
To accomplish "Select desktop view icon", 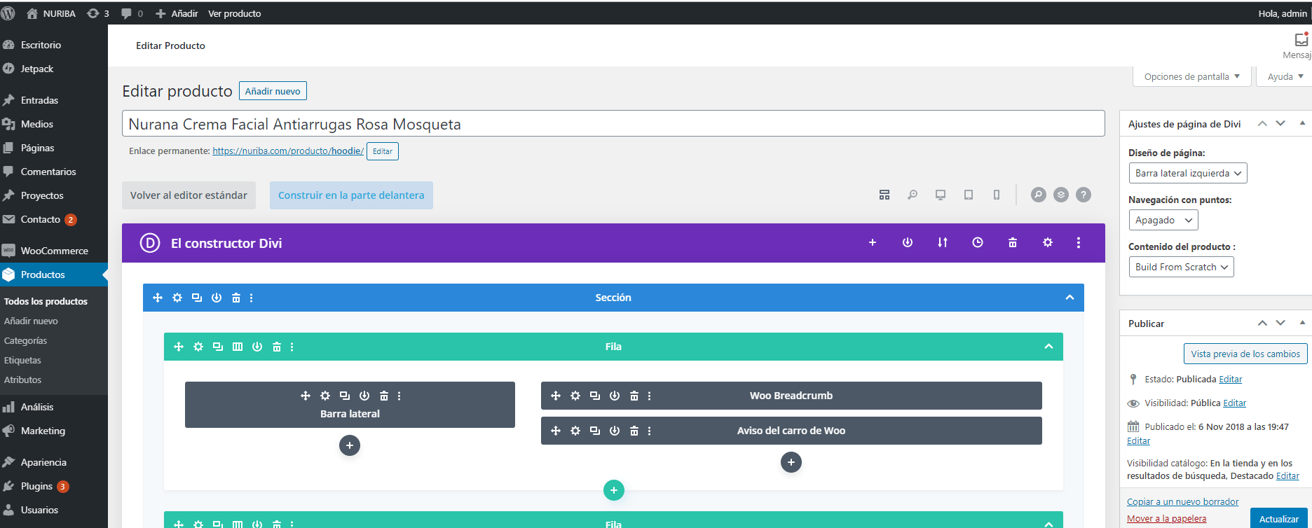I will pyautogui.click(x=941, y=195).
